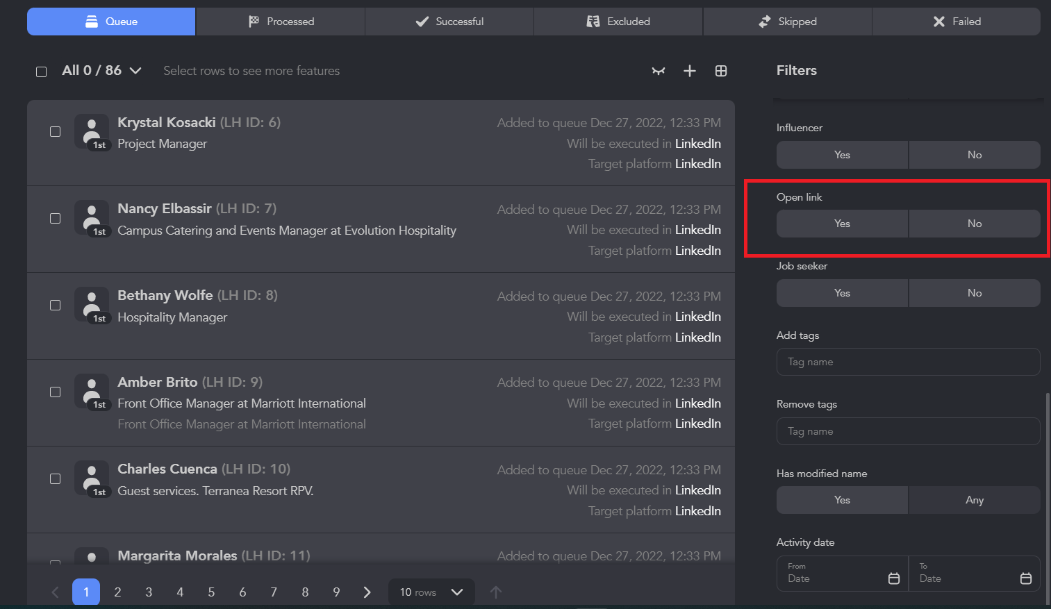Open the From date calendar picker
This screenshot has width=1051, height=609.
(x=894, y=578)
